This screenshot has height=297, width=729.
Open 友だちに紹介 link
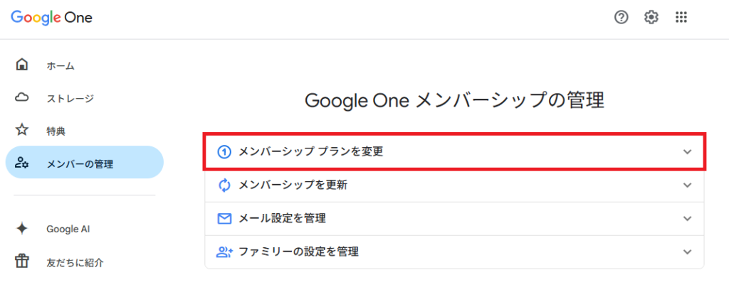click(75, 262)
